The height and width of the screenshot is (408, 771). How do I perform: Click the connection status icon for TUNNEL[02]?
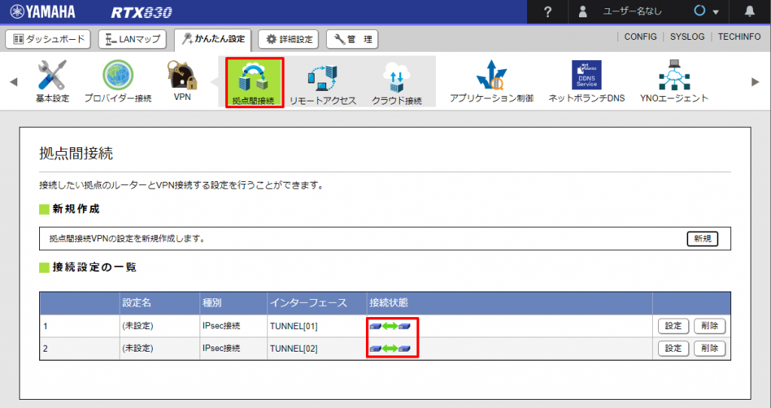[x=390, y=349]
